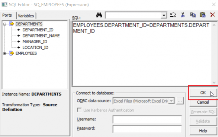Click the scissors Cut icon
Screen dimensions: 218x137
point(183,15)
